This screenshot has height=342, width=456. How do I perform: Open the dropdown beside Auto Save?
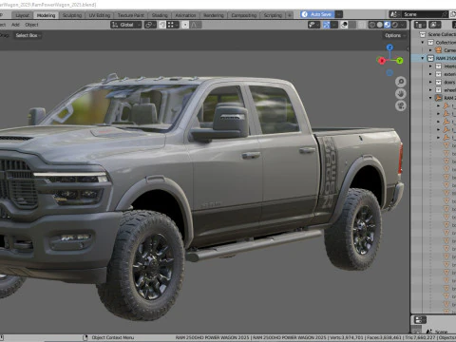tap(339, 14)
